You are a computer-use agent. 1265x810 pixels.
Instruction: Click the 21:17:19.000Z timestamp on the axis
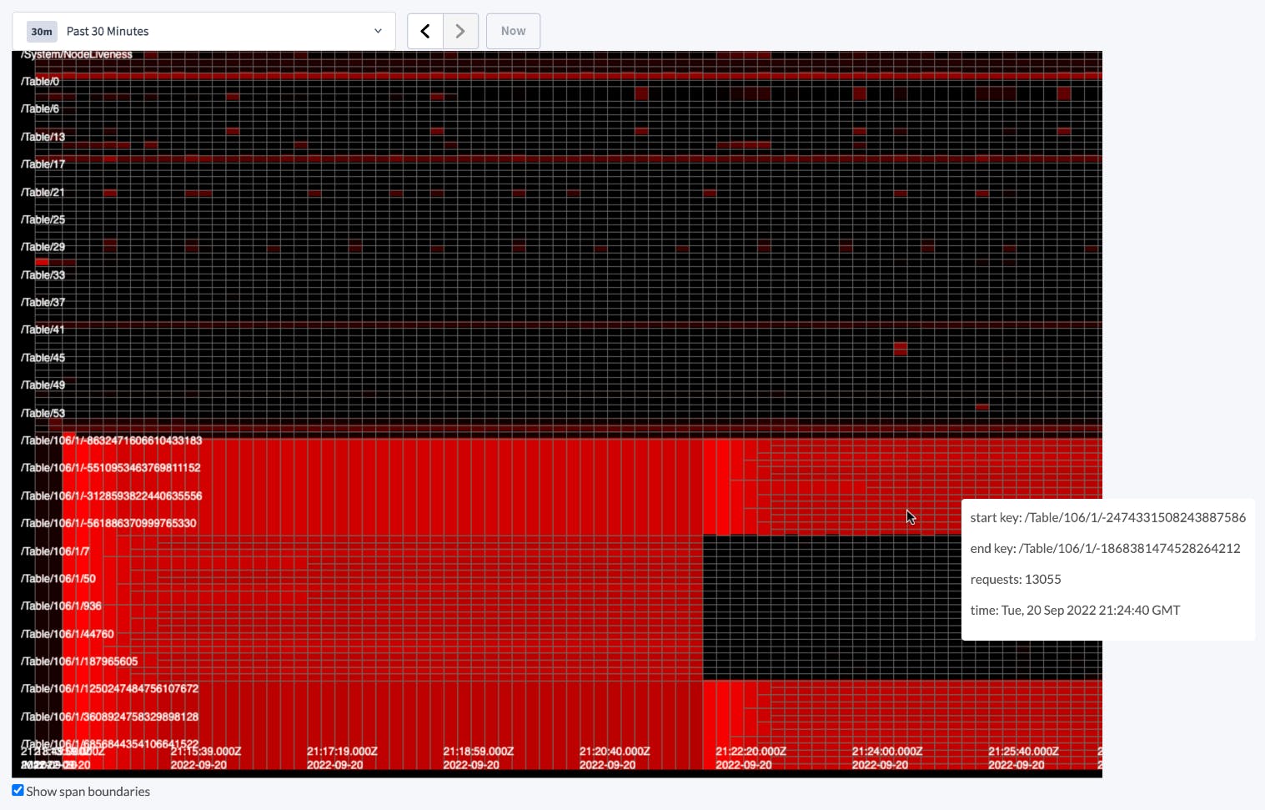(x=341, y=750)
